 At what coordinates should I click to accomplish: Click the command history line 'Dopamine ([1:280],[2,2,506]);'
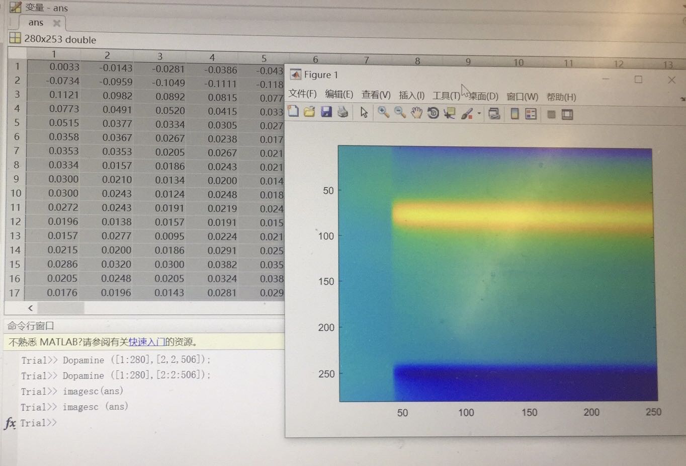point(136,360)
